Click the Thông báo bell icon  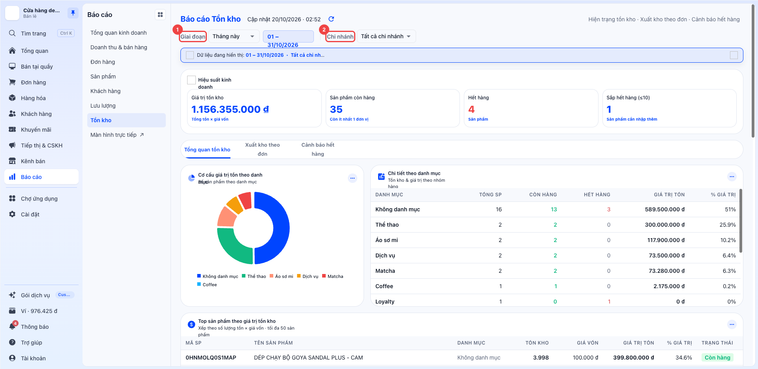tap(12, 327)
